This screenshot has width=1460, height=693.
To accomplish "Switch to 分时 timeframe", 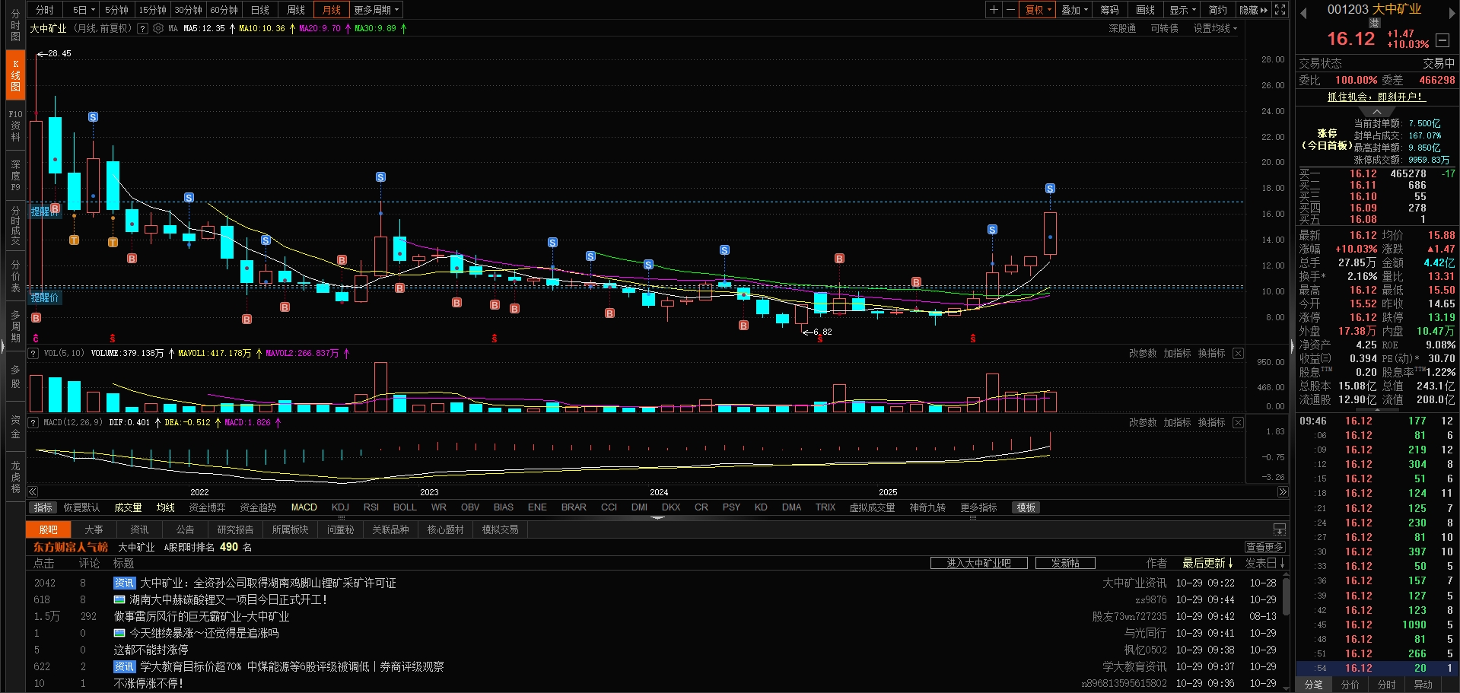I will pos(45,10).
